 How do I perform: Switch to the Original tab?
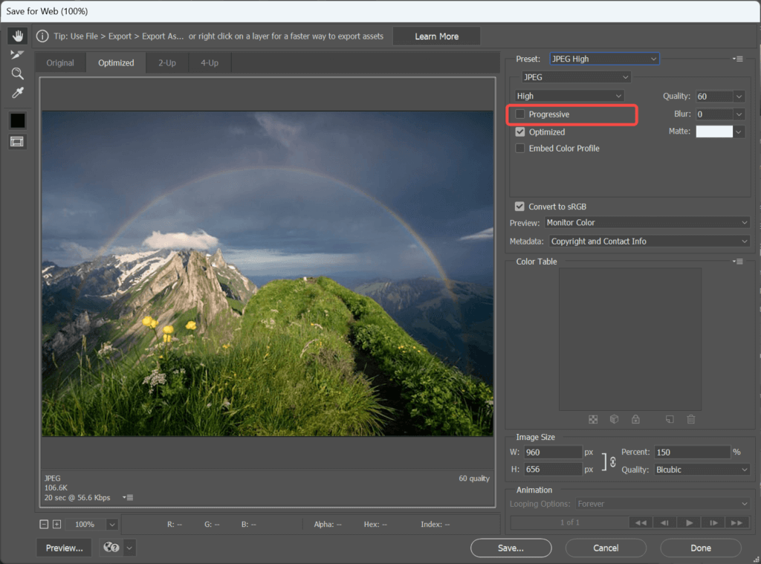[x=60, y=63]
